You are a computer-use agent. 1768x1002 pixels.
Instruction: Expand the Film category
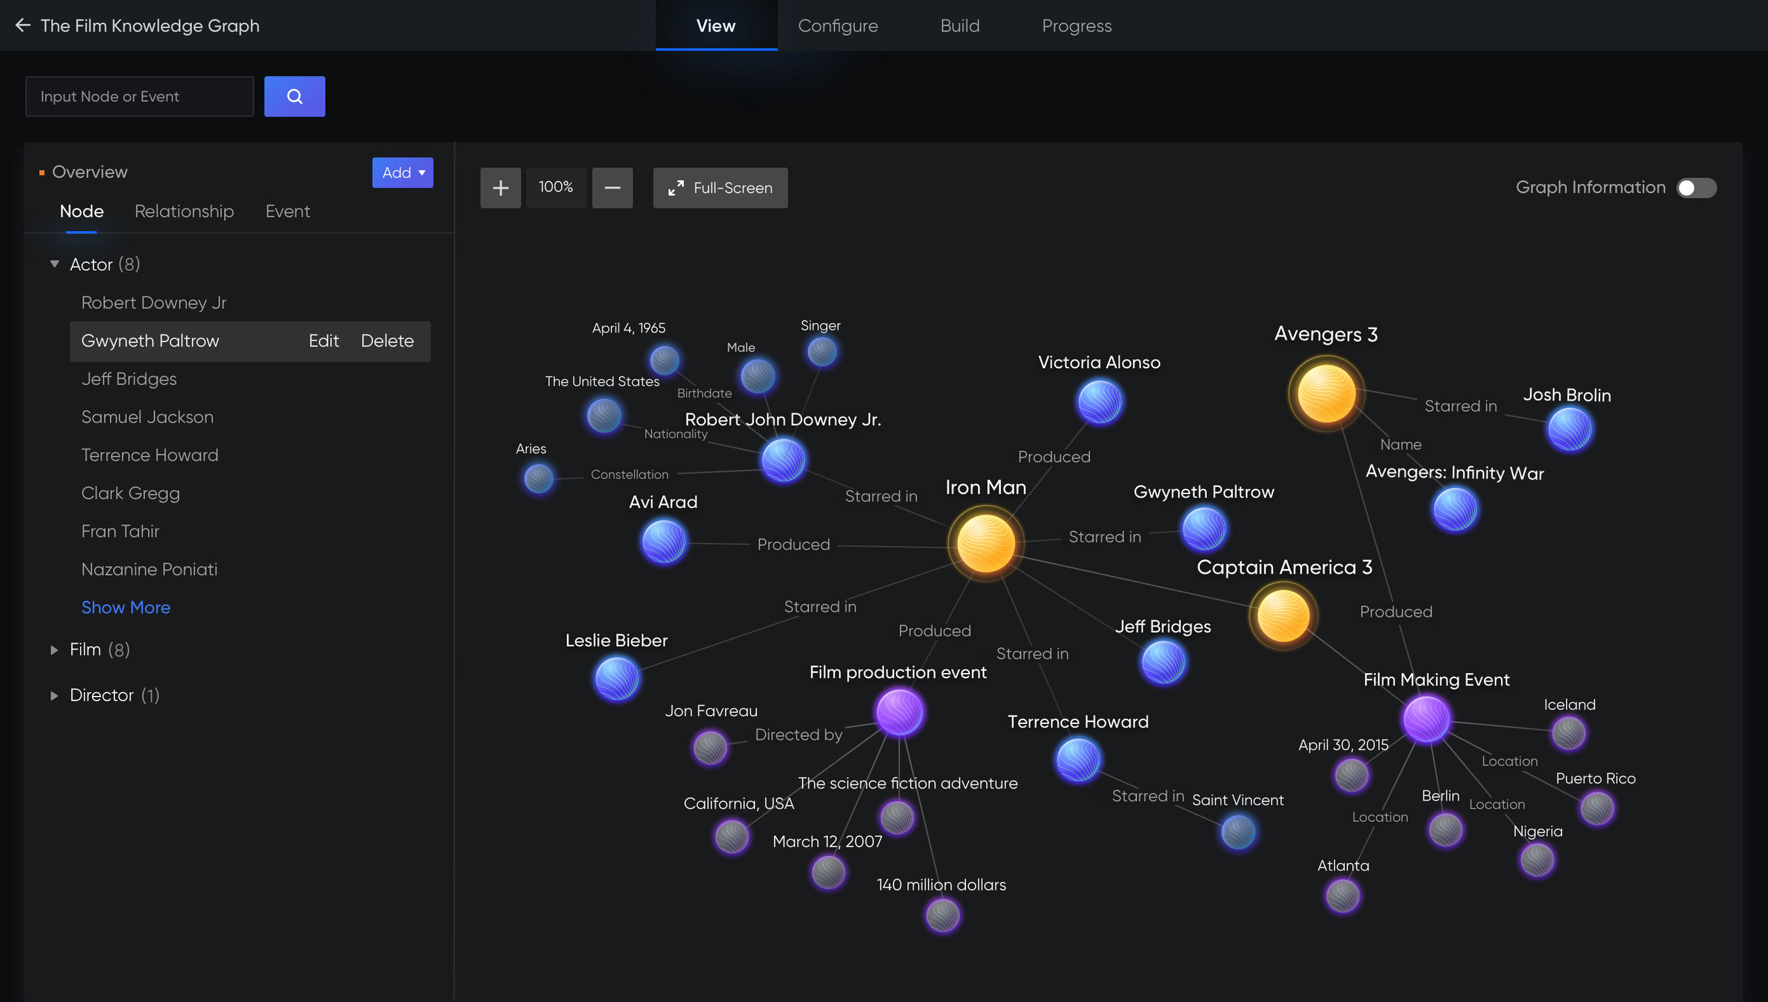[x=54, y=650]
